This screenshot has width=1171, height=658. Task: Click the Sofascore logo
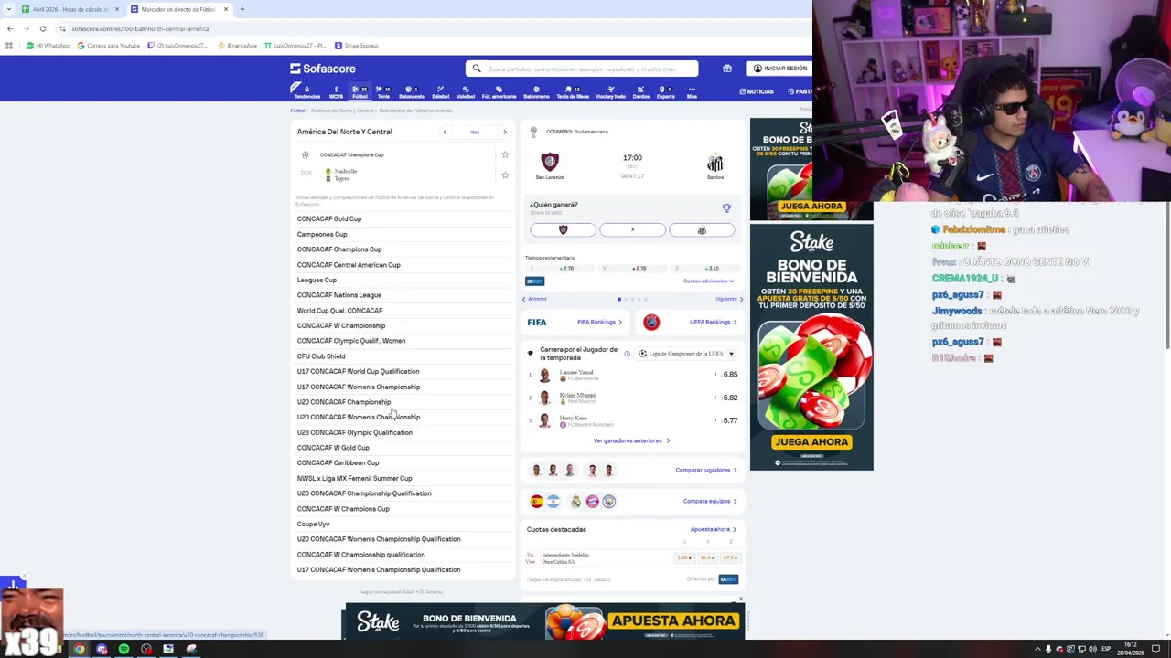(x=323, y=69)
